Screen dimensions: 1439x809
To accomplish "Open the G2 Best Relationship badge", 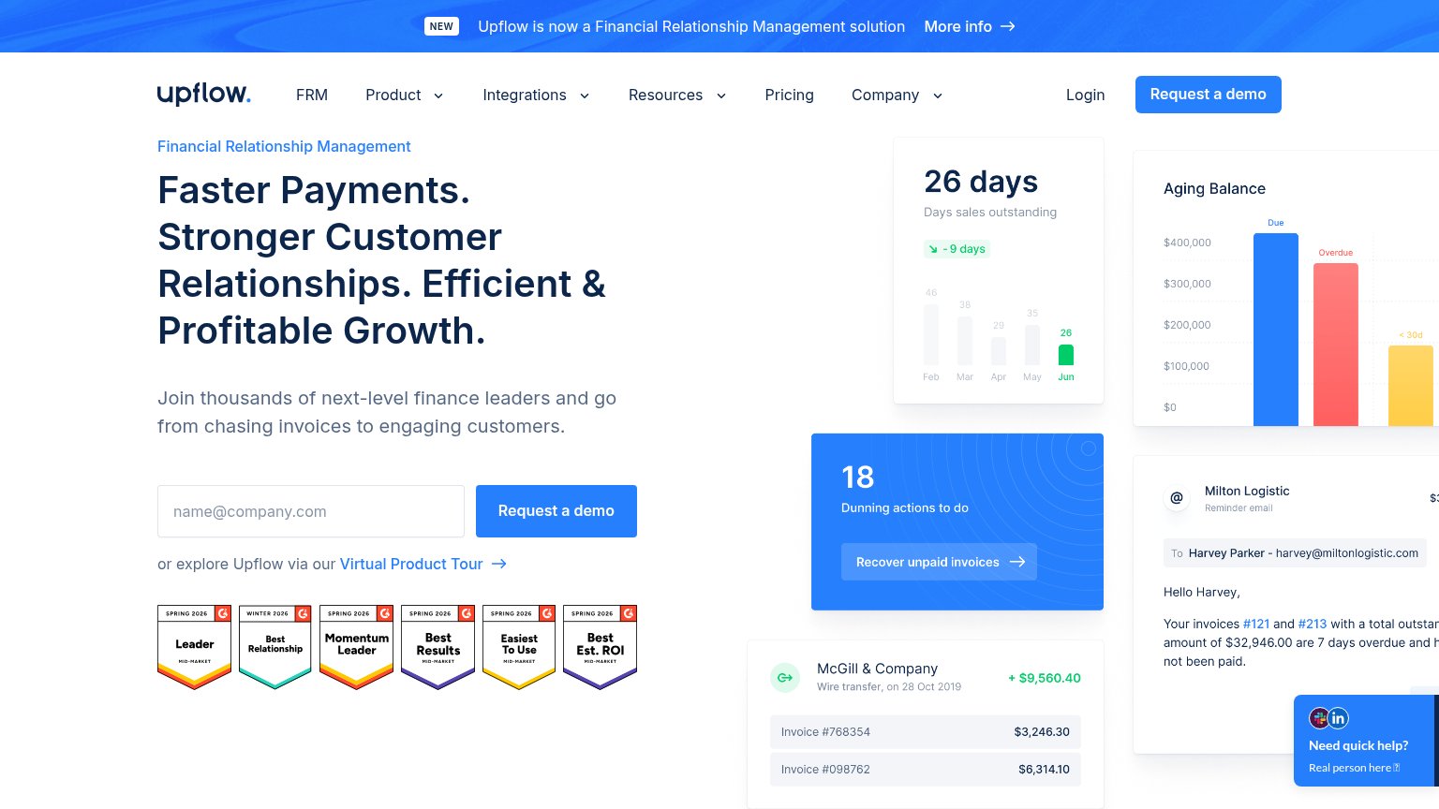I will pos(275,647).
